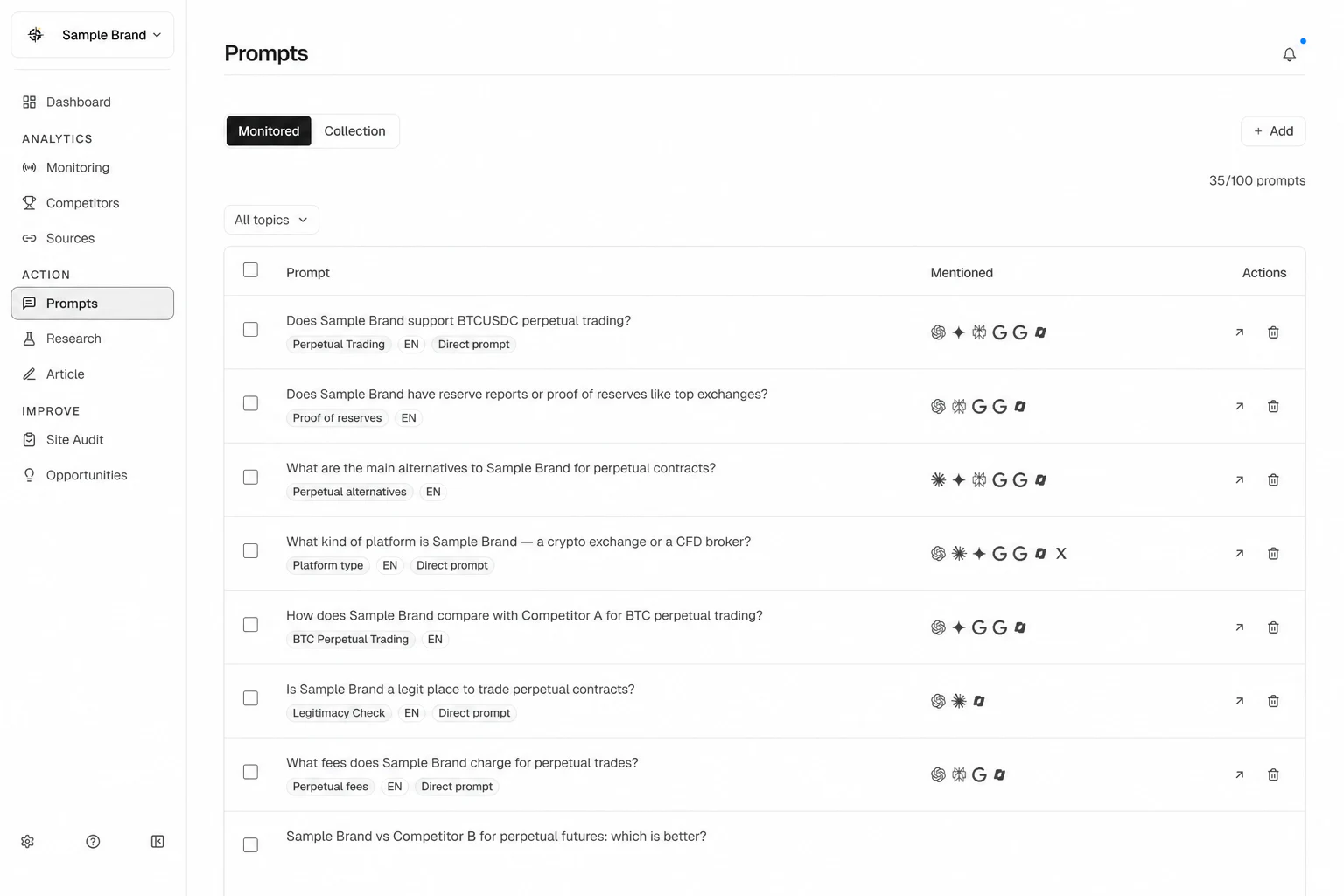
Task: Check the perpetual alternatives prompt checkbox
Action: 250,477
